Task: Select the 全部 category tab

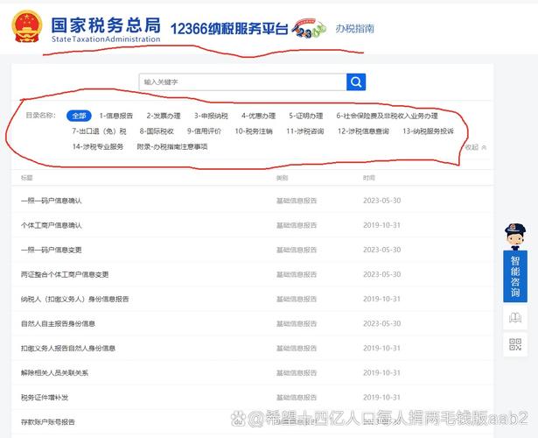Action: (79, 116)
